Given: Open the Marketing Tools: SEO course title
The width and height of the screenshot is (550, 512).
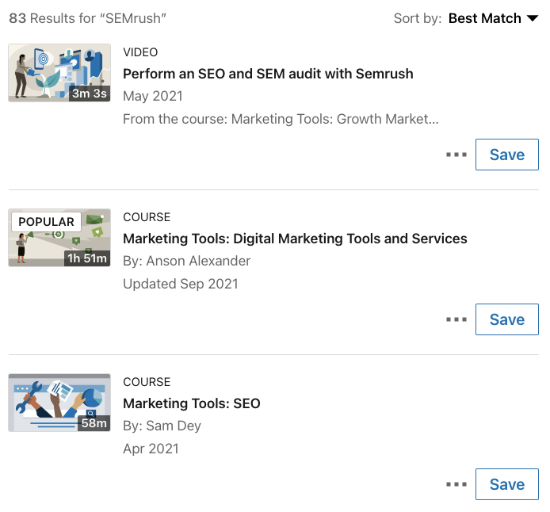Looking at the screenshot, I should pyautogui.click(x=192, y=403).
